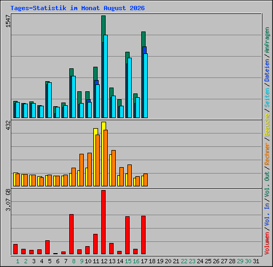Image resolution: width=273 pixels, height=267 pixels.
Task: Click the red Volumen bar for day 12
Action: (x=103, y=222)
